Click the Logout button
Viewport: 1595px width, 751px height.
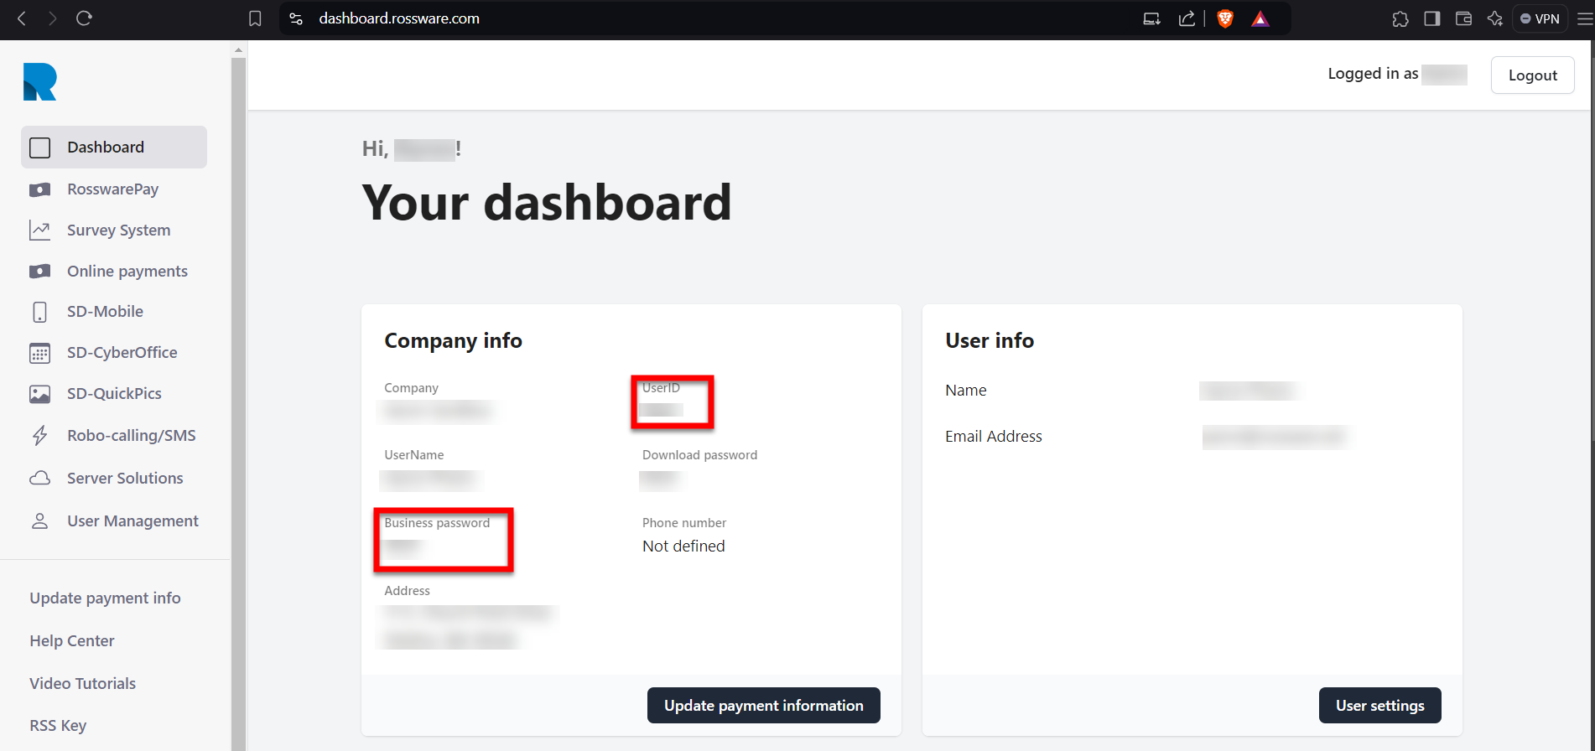(x=1532, y=75)
